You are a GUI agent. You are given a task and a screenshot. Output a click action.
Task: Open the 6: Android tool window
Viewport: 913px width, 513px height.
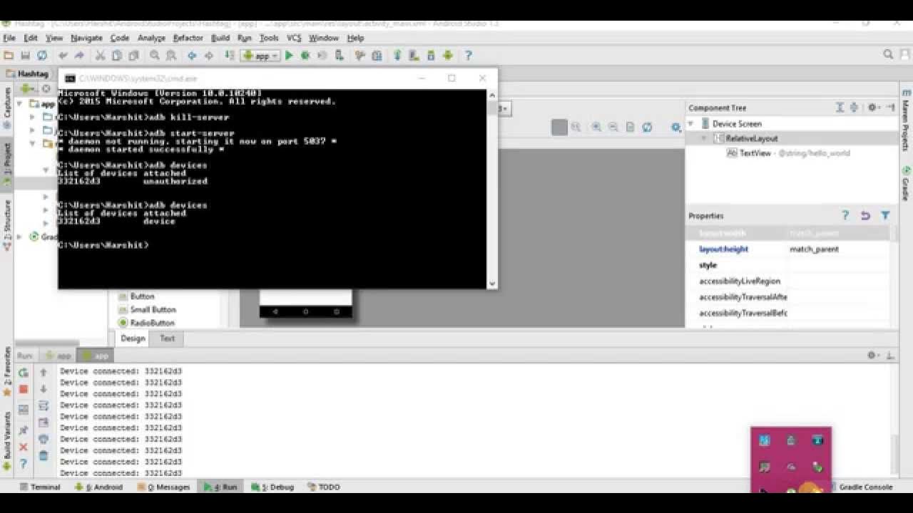pyautogui.click(x=98, y=487)
